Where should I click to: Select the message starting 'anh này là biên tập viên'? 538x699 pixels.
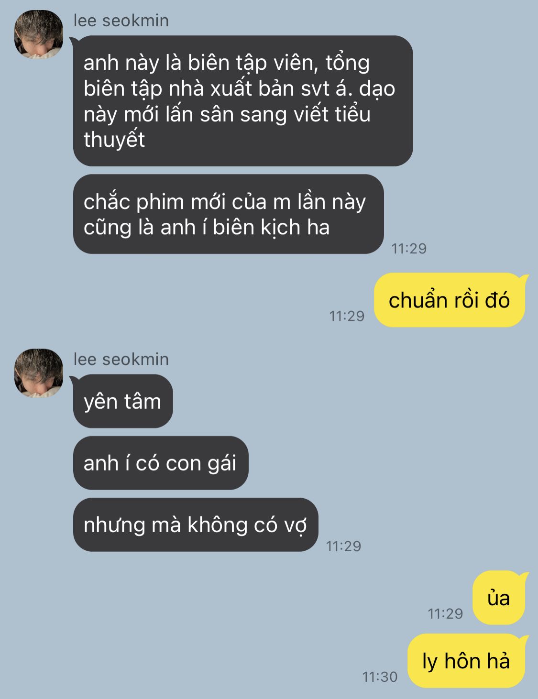point(243,101)
